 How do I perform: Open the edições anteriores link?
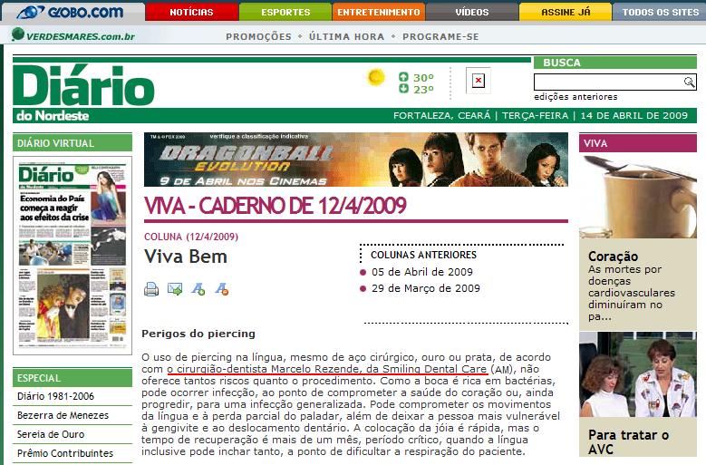(575, 97)
